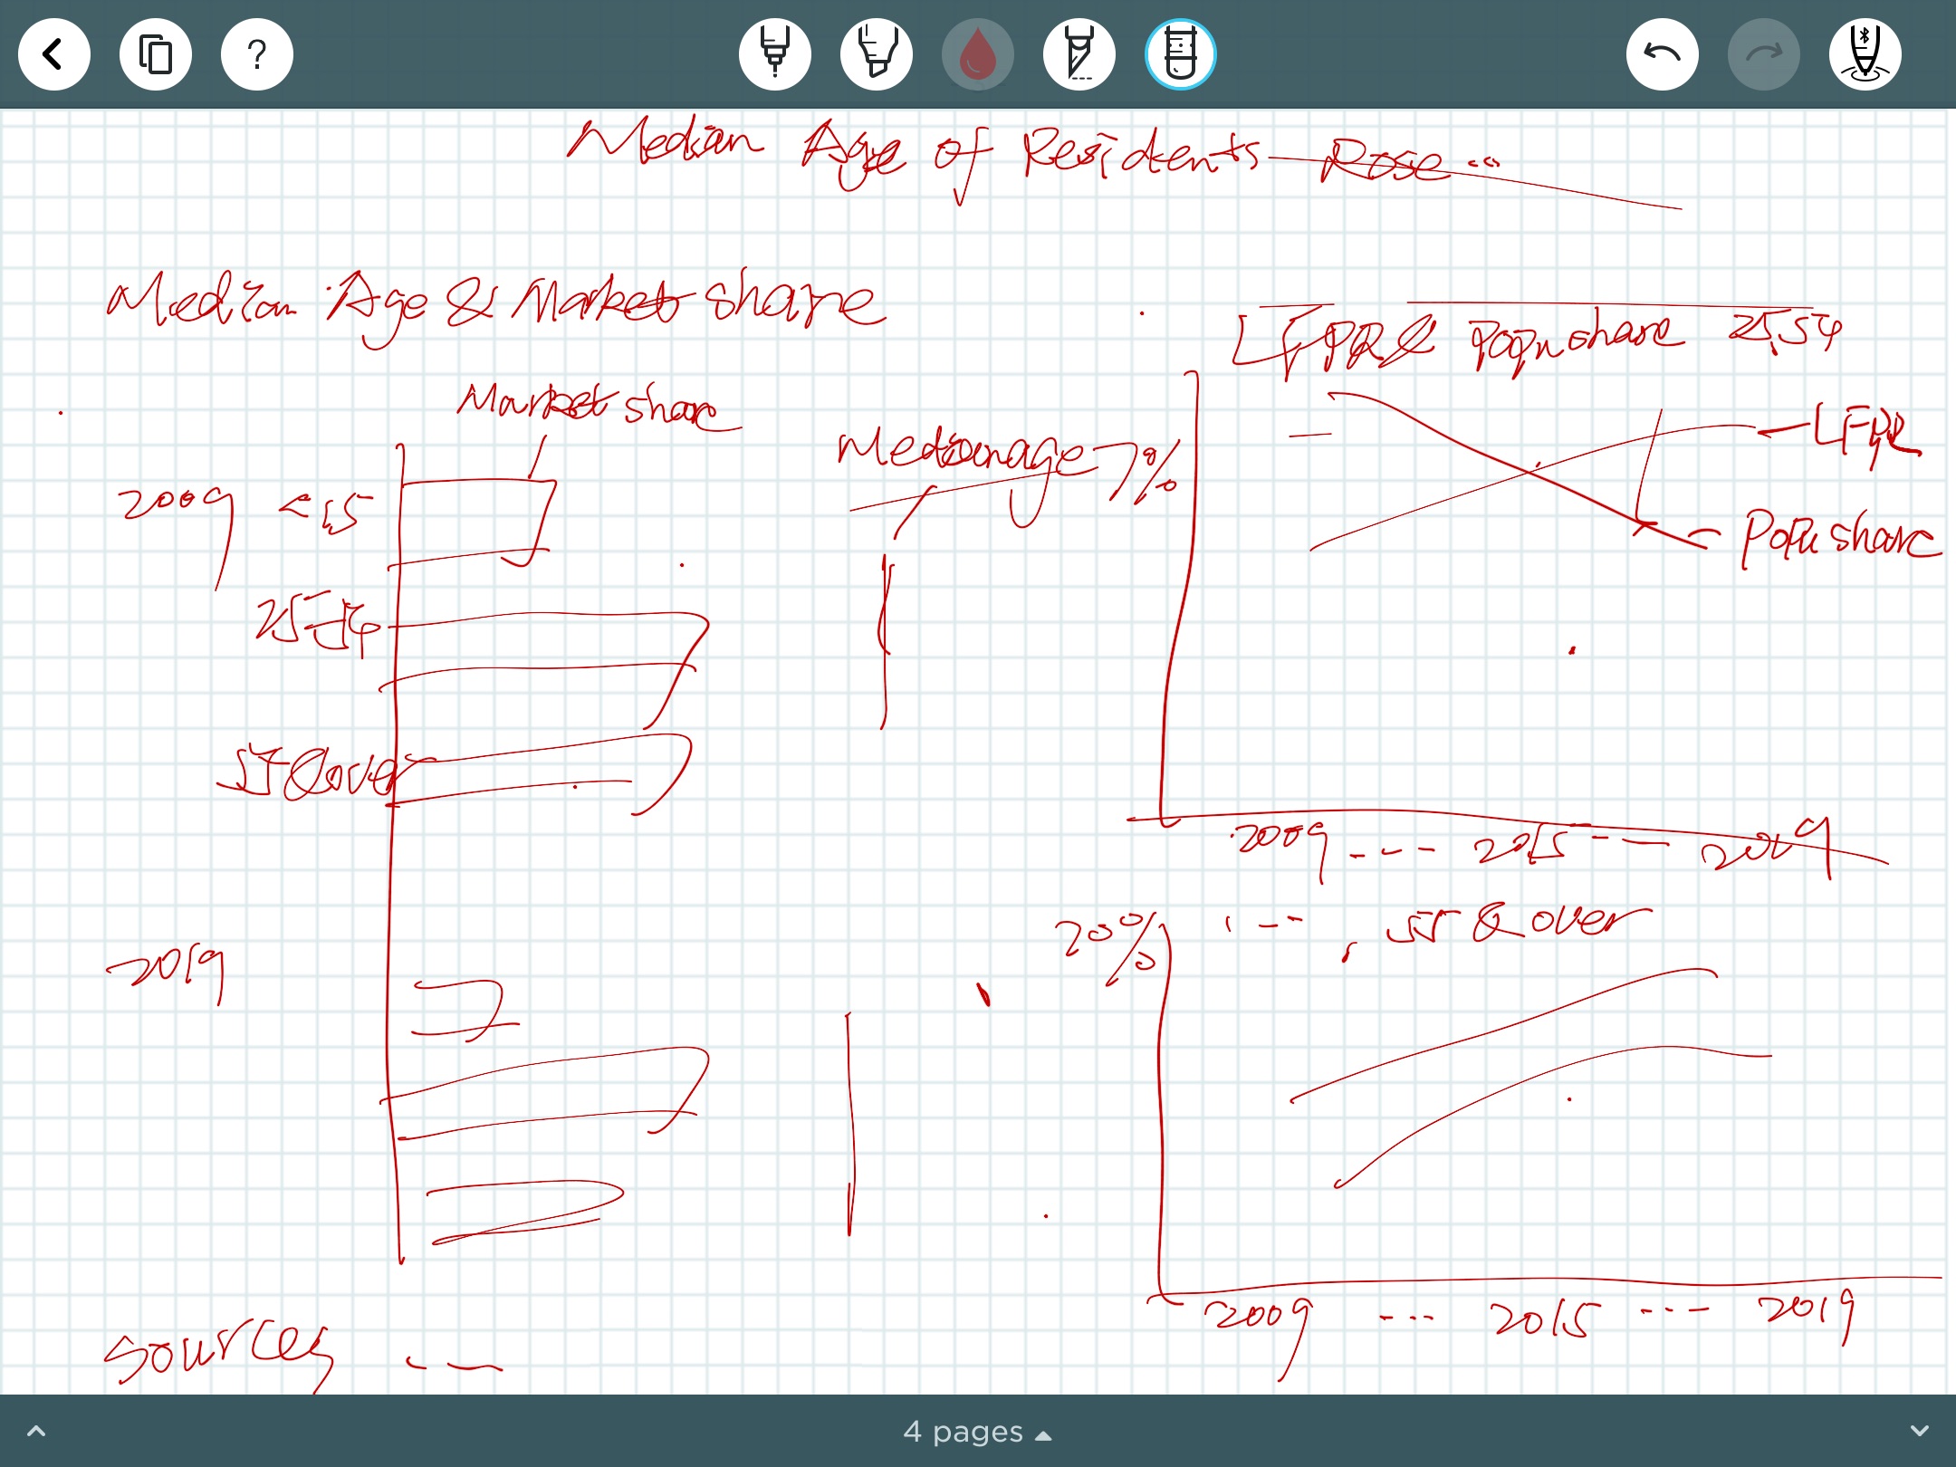Select the highlighted eraser tool
This screenshot has height=1467, width=1956.
point(1181,54)
